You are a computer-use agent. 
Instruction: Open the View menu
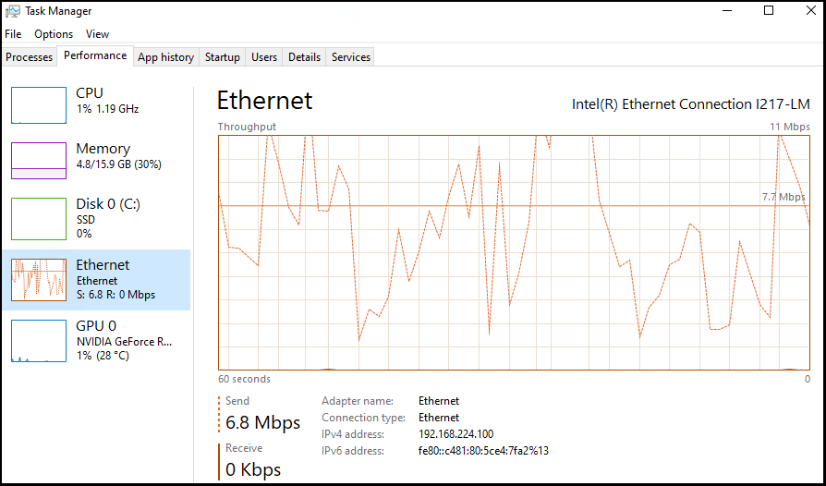tap(97, 34)
